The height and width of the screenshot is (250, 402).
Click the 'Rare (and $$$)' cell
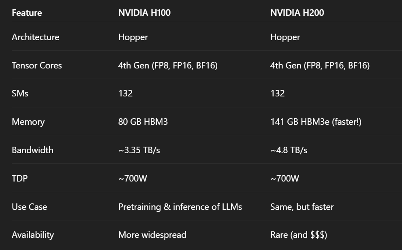click(299, 235)
